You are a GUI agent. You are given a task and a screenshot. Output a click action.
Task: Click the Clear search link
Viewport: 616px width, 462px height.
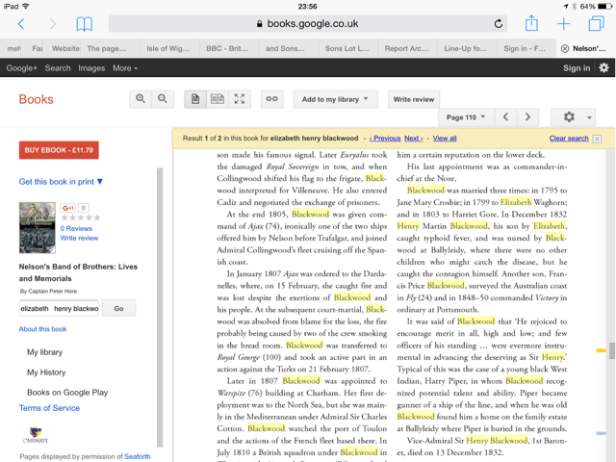coord(569,139)
